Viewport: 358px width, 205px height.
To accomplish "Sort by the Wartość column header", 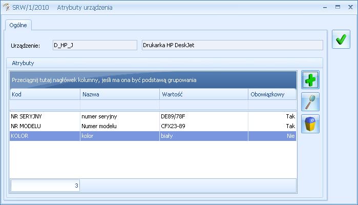I will coord(204,94).
